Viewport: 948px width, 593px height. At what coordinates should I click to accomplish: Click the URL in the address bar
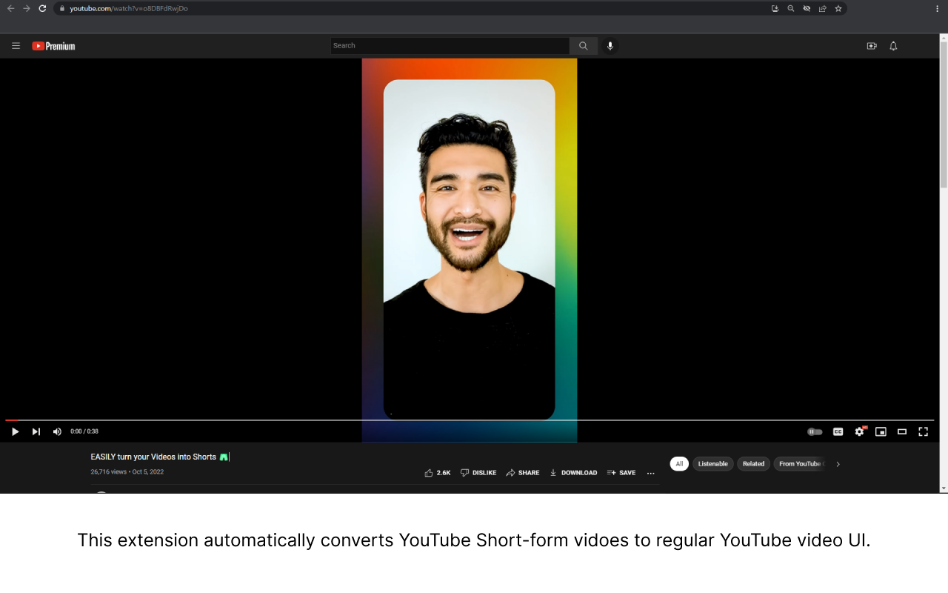pyautogui.click(x=129, y=8)
